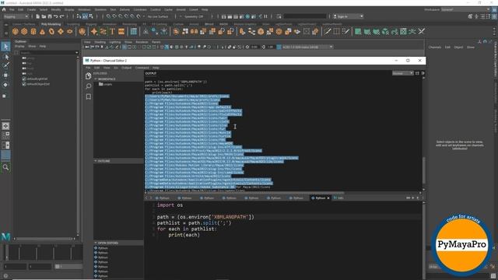Click the Multi-Cut knife shelf icon
This screenshot has height=280, width=498.
click(328, 31)
